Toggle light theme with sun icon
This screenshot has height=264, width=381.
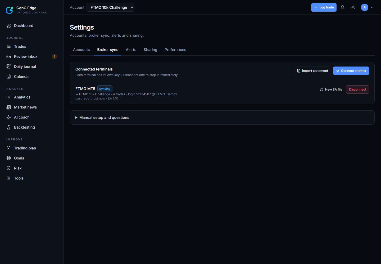tap(353, 7)
